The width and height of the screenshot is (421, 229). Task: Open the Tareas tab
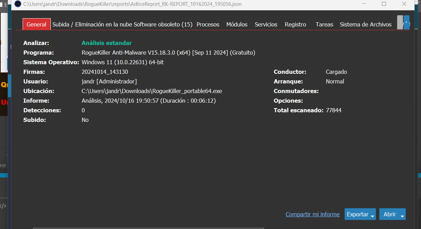tap(324, 25)
